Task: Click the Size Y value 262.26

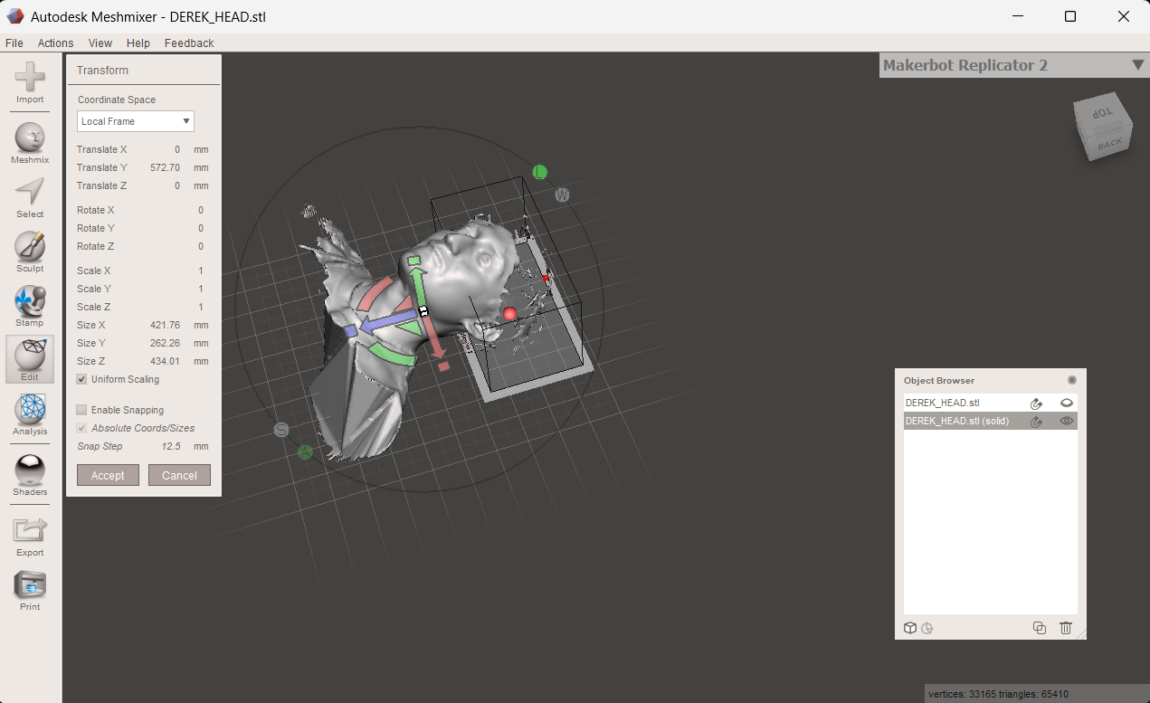Action: (x=166, y=343)
